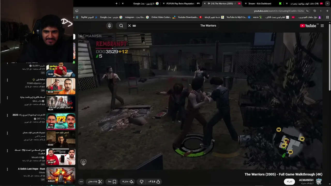The height and width of the screenshot is (186, 331).
Task: Create a clip with scissors button
Action: tap(95, 182)
